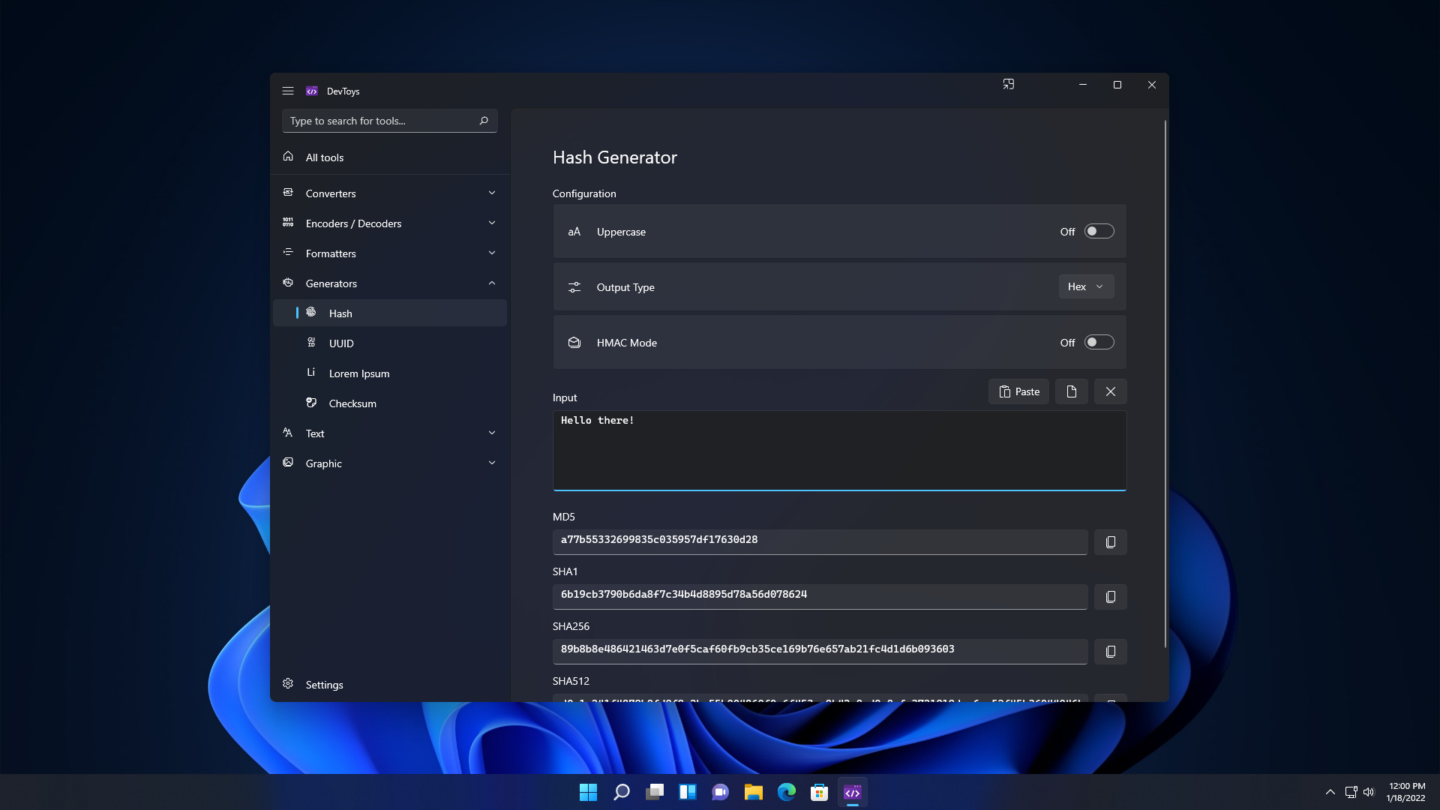Open Settings in the sidebar

(x=324, y=685)
